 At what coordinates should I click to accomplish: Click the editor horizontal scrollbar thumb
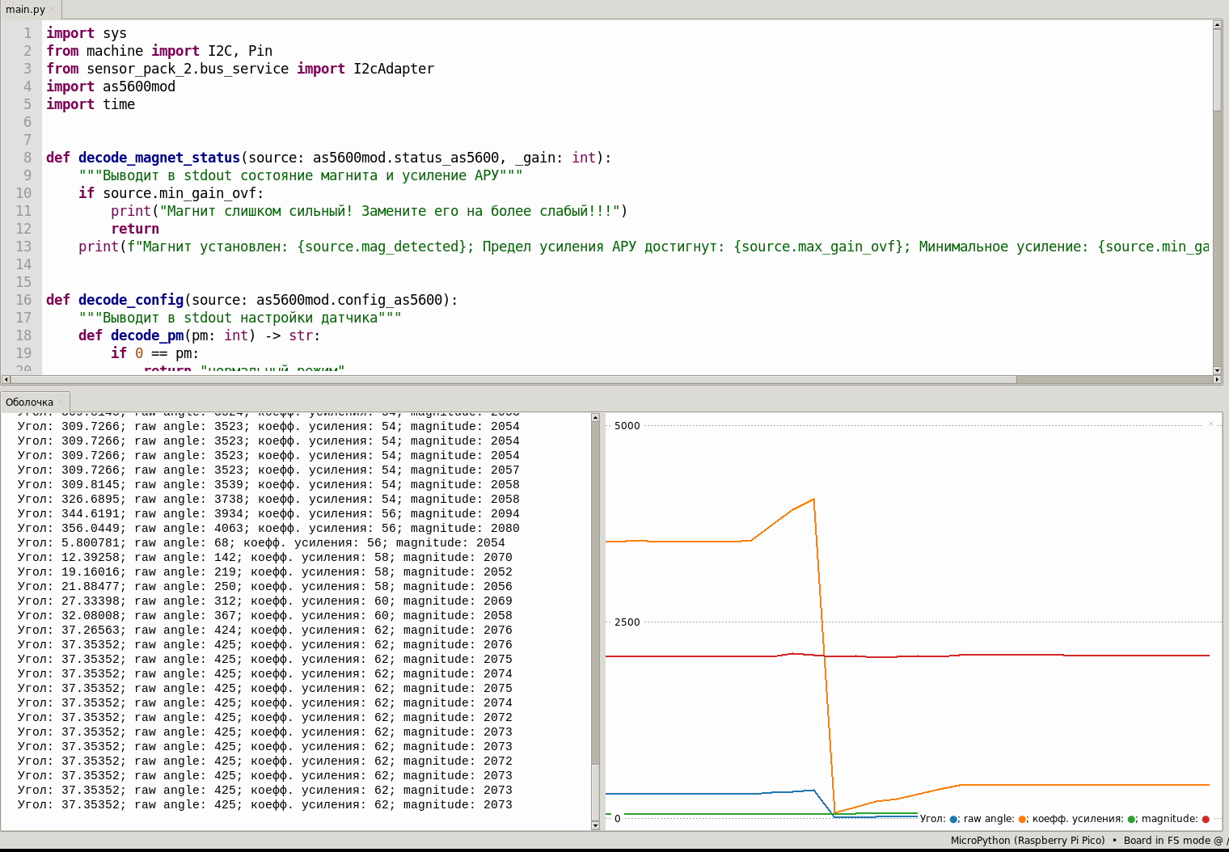click(x=513, y=379)
